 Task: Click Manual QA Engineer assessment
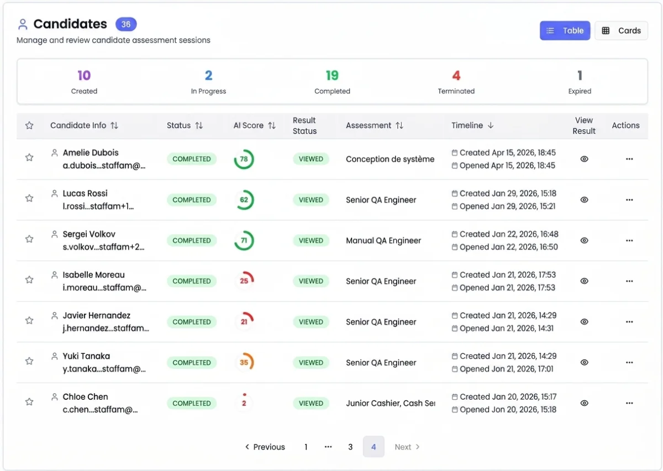pyautogui.click(x=383, y=241)
